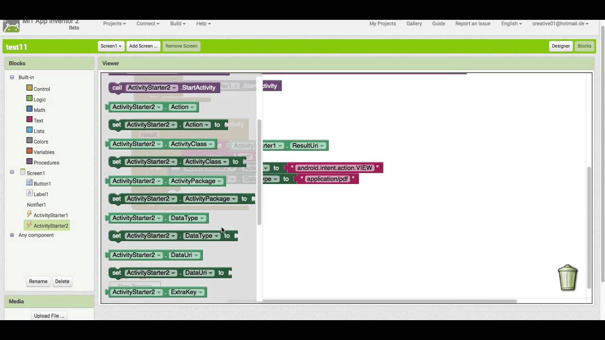Open the Build menu
605x340 pixels.
coord(178,24)
